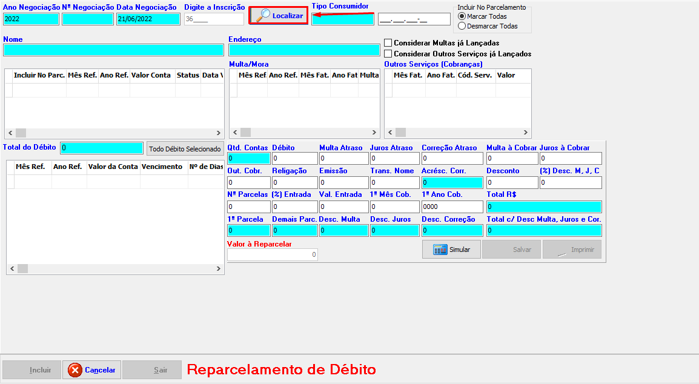The width and height of the screenshot is (699, 384).
Task: Click the Digite a Inscrição input field
Action: 214,19
